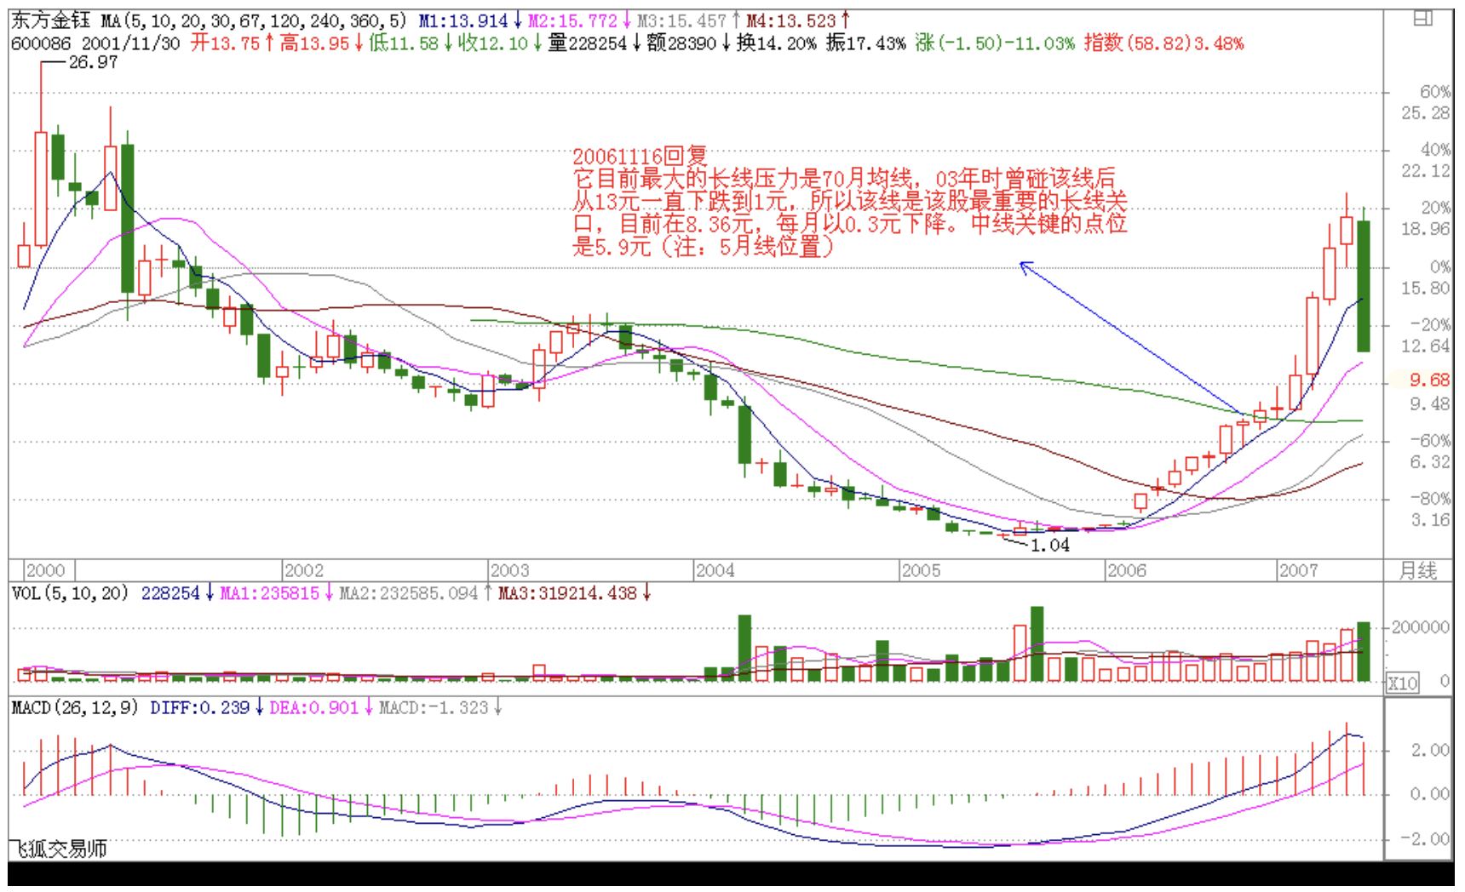Click the VOL(5,10,20) indicator label
Viewport: 1465px width, 892px height.
click(70, 593)
